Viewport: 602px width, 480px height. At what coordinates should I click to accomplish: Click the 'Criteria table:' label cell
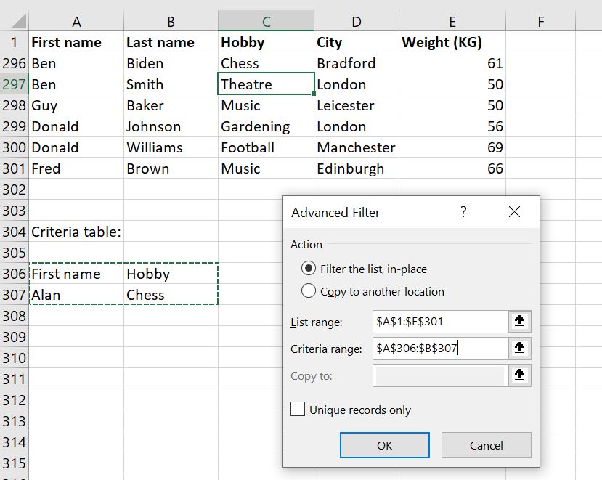[x=76, y=232]
